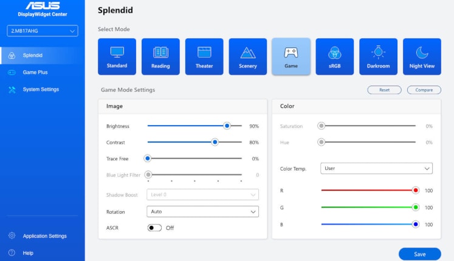
Task: Choose the Darkroom mode lamp icon
Action: coord(378,52)
